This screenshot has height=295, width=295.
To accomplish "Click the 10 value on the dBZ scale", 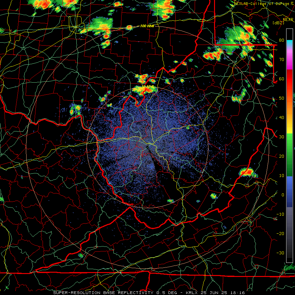I will 282,176.
